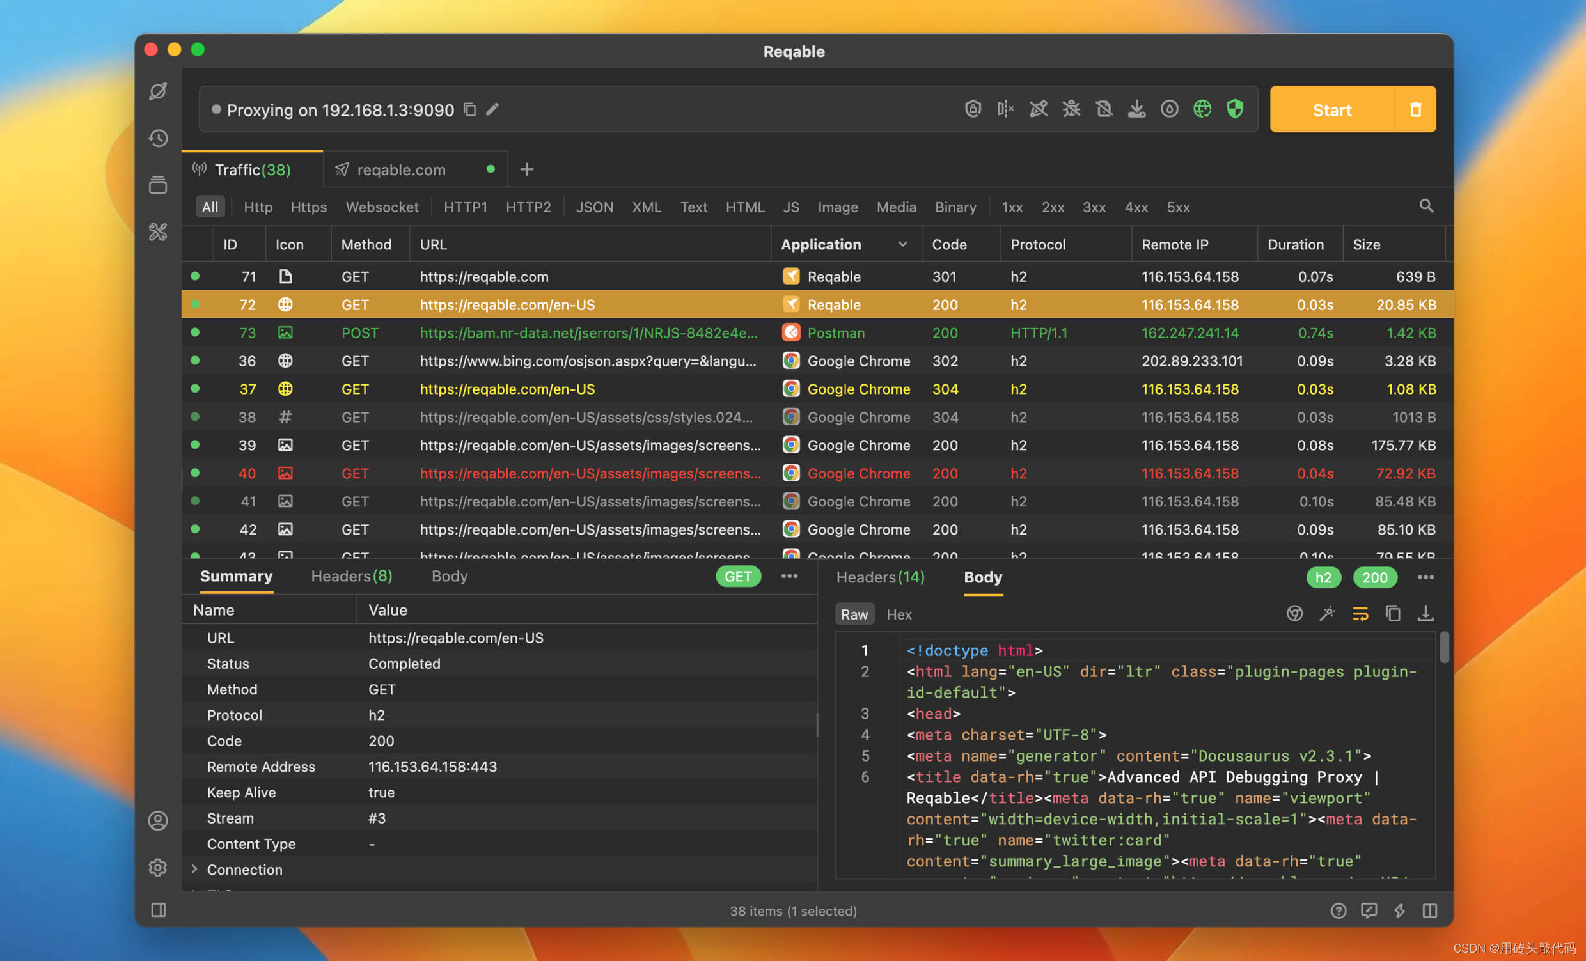Open the Application column dropdown arrow
This screenshot has height=961, width=1586.
[x=902, y=245]
